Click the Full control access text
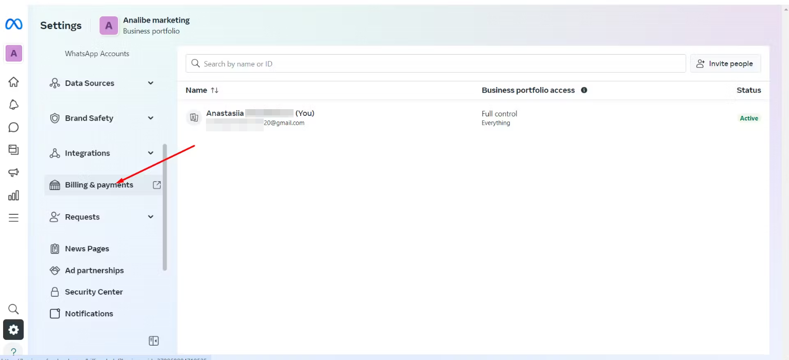The image size is (789, 360). click(499, 114)
